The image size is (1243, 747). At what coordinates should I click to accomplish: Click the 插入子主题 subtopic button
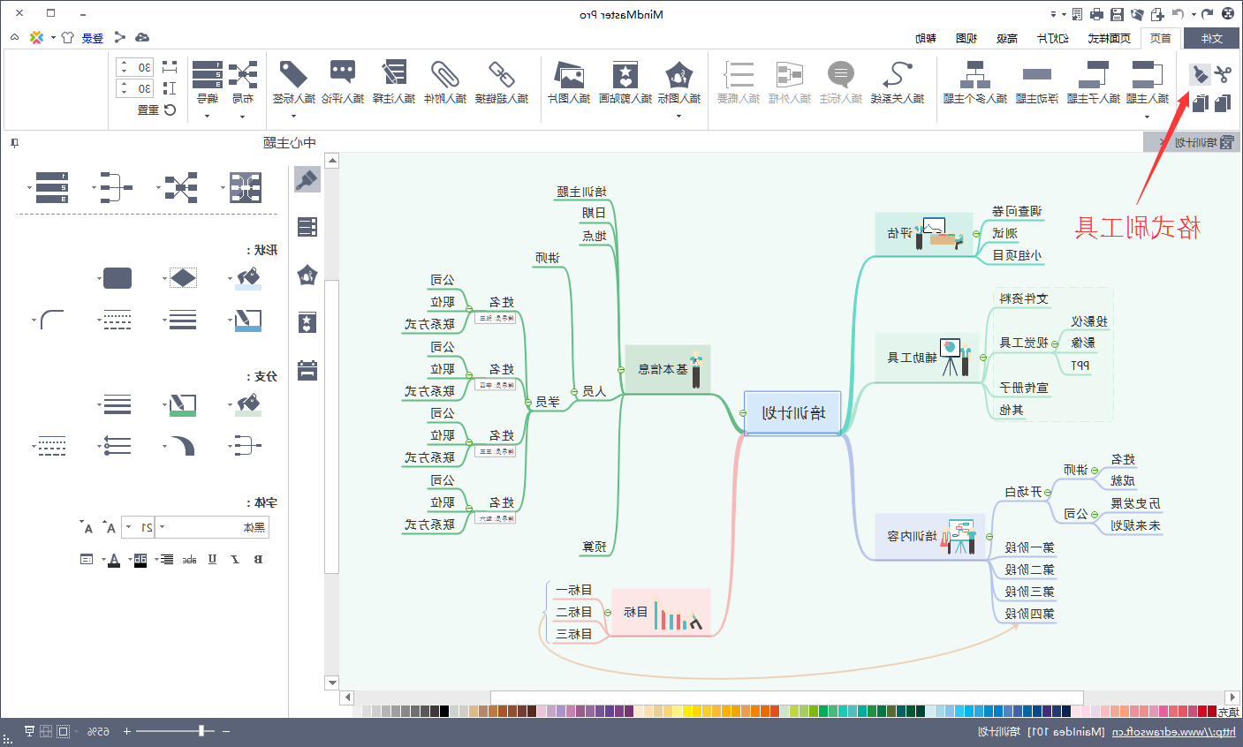1093,82
